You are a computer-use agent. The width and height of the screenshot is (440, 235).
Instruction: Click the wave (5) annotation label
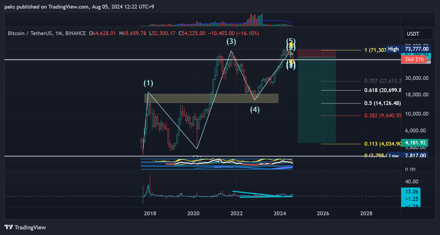pyautogui.click(x=291, y=40)
